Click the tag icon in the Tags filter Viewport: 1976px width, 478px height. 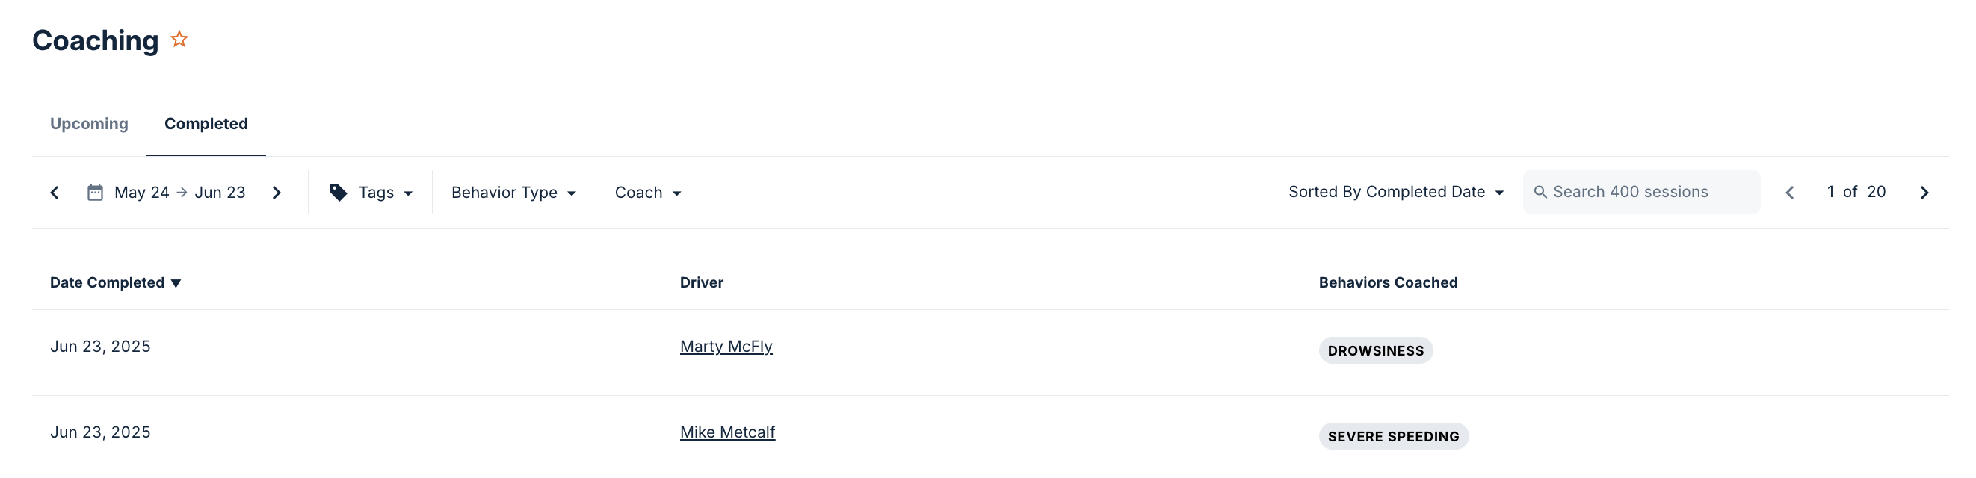pyautogui.click(x=339, y=192)
